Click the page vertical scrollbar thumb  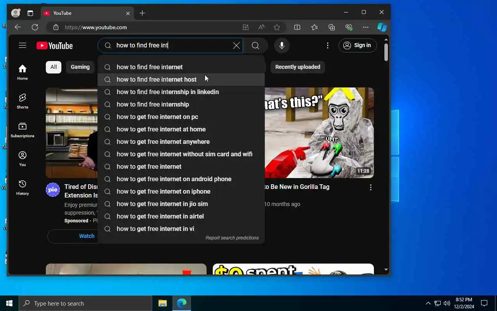(386, 52)
